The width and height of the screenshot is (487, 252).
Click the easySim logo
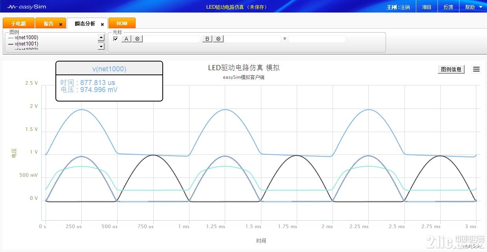click(x=27, y=7)
